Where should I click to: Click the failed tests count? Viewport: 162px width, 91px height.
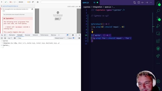pyautogui.click(x=11, y=2)
